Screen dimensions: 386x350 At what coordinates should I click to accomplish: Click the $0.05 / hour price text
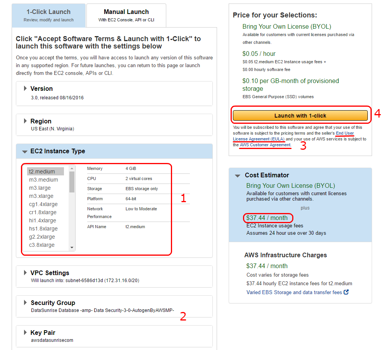click(x=259, y=54)
